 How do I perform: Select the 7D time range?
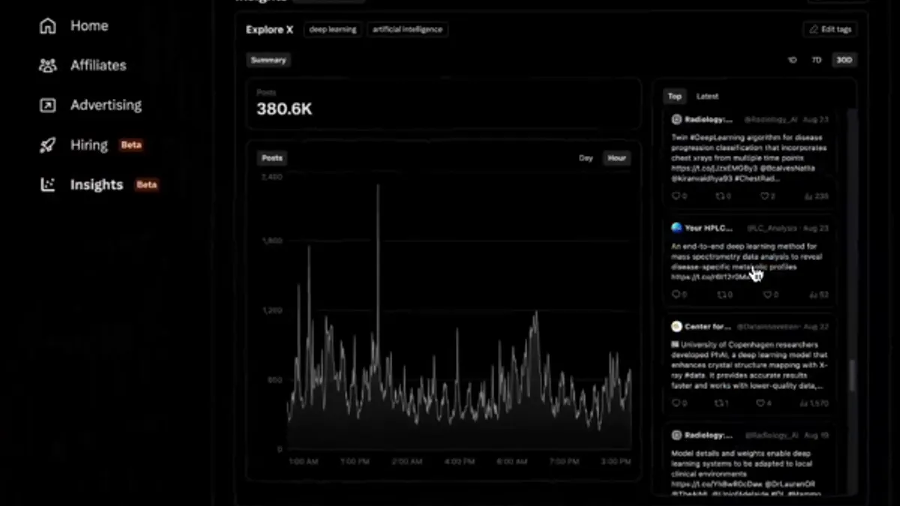pos(817,60)
